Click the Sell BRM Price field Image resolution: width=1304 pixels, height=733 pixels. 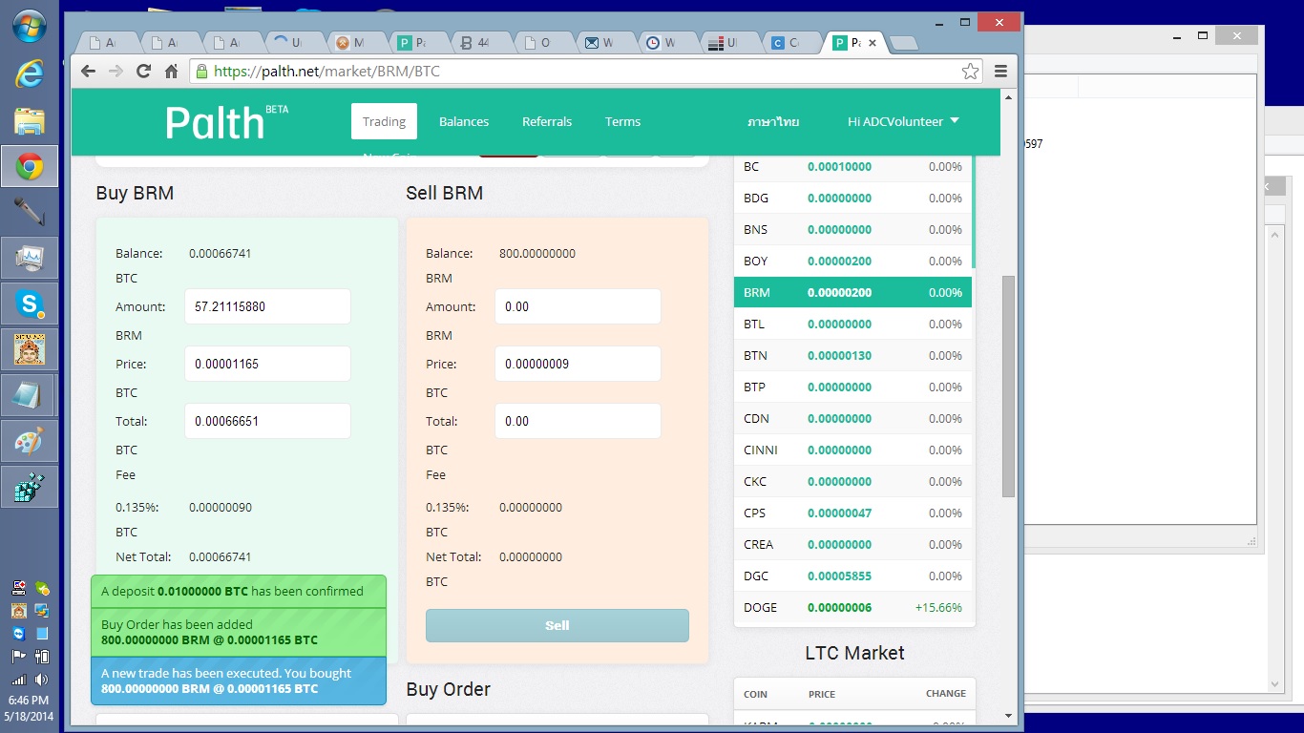[578, 364]
